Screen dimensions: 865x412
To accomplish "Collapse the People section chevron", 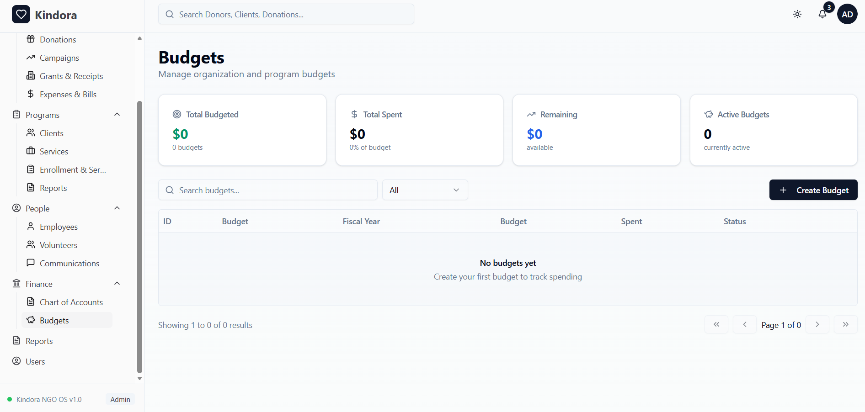I will point(117,208).
